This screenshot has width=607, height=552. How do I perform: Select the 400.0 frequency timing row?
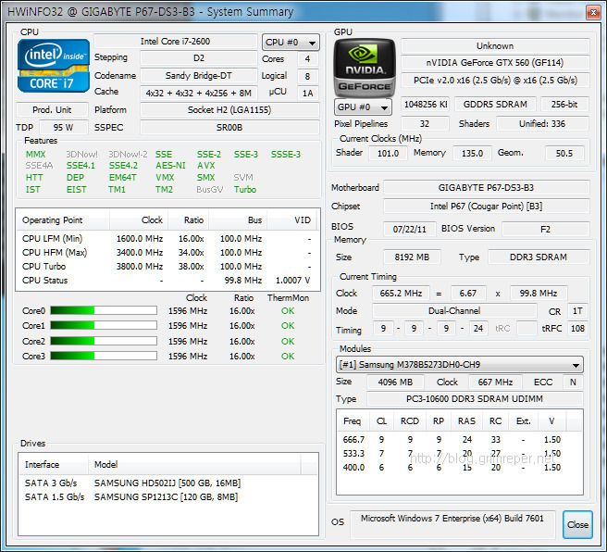pyautogui.click(x=459, y=468)
